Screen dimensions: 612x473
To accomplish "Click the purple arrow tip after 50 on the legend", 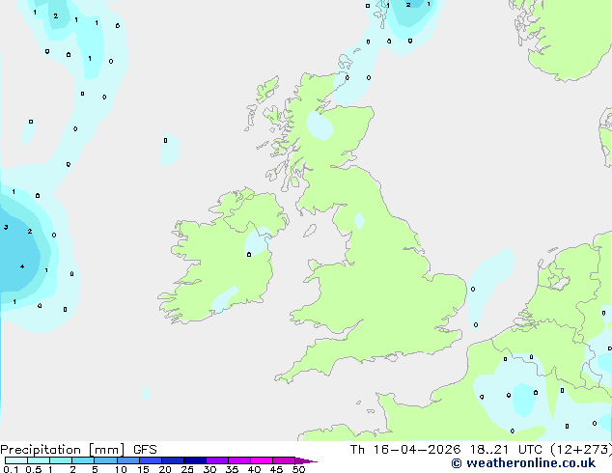I will [x=306, y=460].
